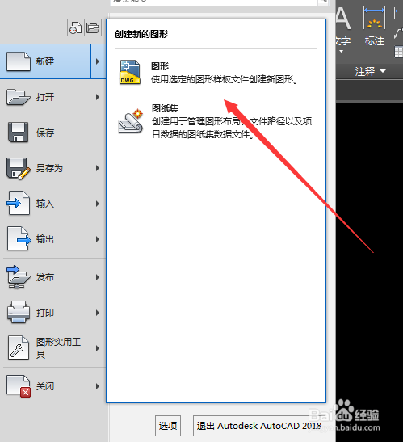Image resolution: width=403 pixels, height=442 pixels.
Task: Select the Save (保存) menu label
Action: tap(45, 133)
